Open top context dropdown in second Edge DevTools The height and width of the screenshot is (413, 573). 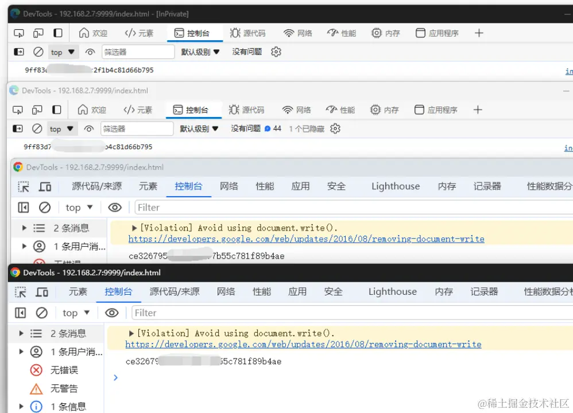(x=61, y=128)
